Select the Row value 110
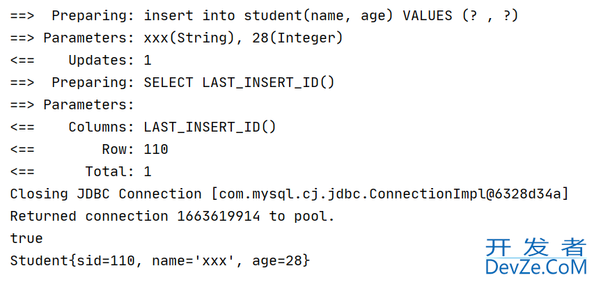This screenshot has height=282, width=594. pyautogui.click(x=156, y=149)
